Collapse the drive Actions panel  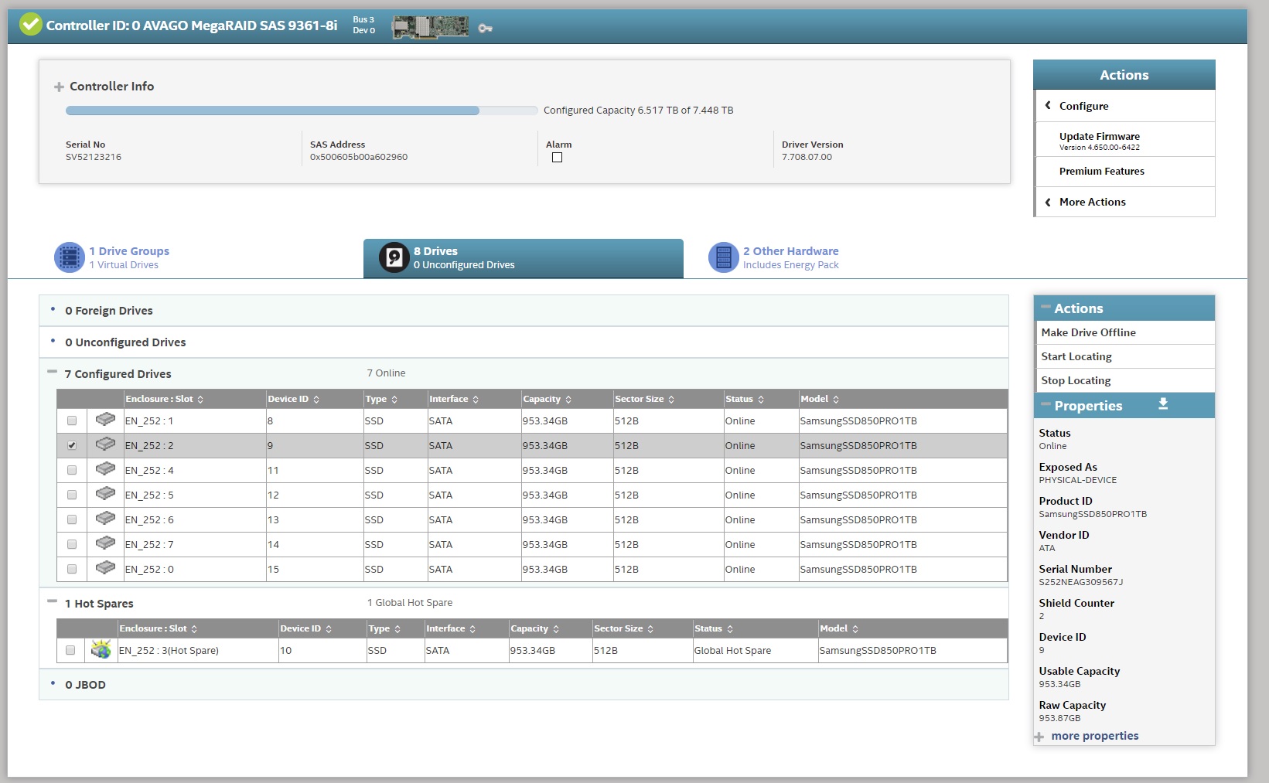pyautogui.click(x=1046, y=307)
